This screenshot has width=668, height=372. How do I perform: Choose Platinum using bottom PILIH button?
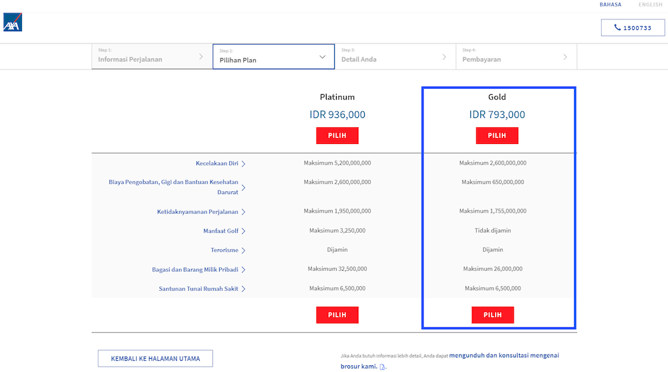click(x=337, y=315)
